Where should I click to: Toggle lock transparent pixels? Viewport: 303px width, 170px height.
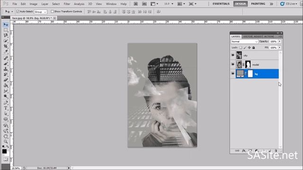click(x=241, y=47)
